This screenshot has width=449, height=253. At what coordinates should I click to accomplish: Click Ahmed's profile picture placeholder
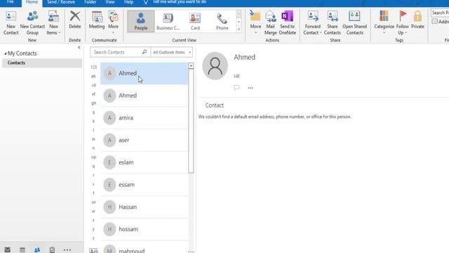215,65
